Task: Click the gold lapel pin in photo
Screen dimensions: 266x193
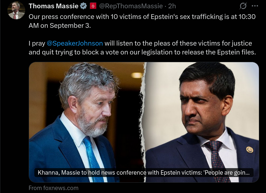Action: [249, 150]
